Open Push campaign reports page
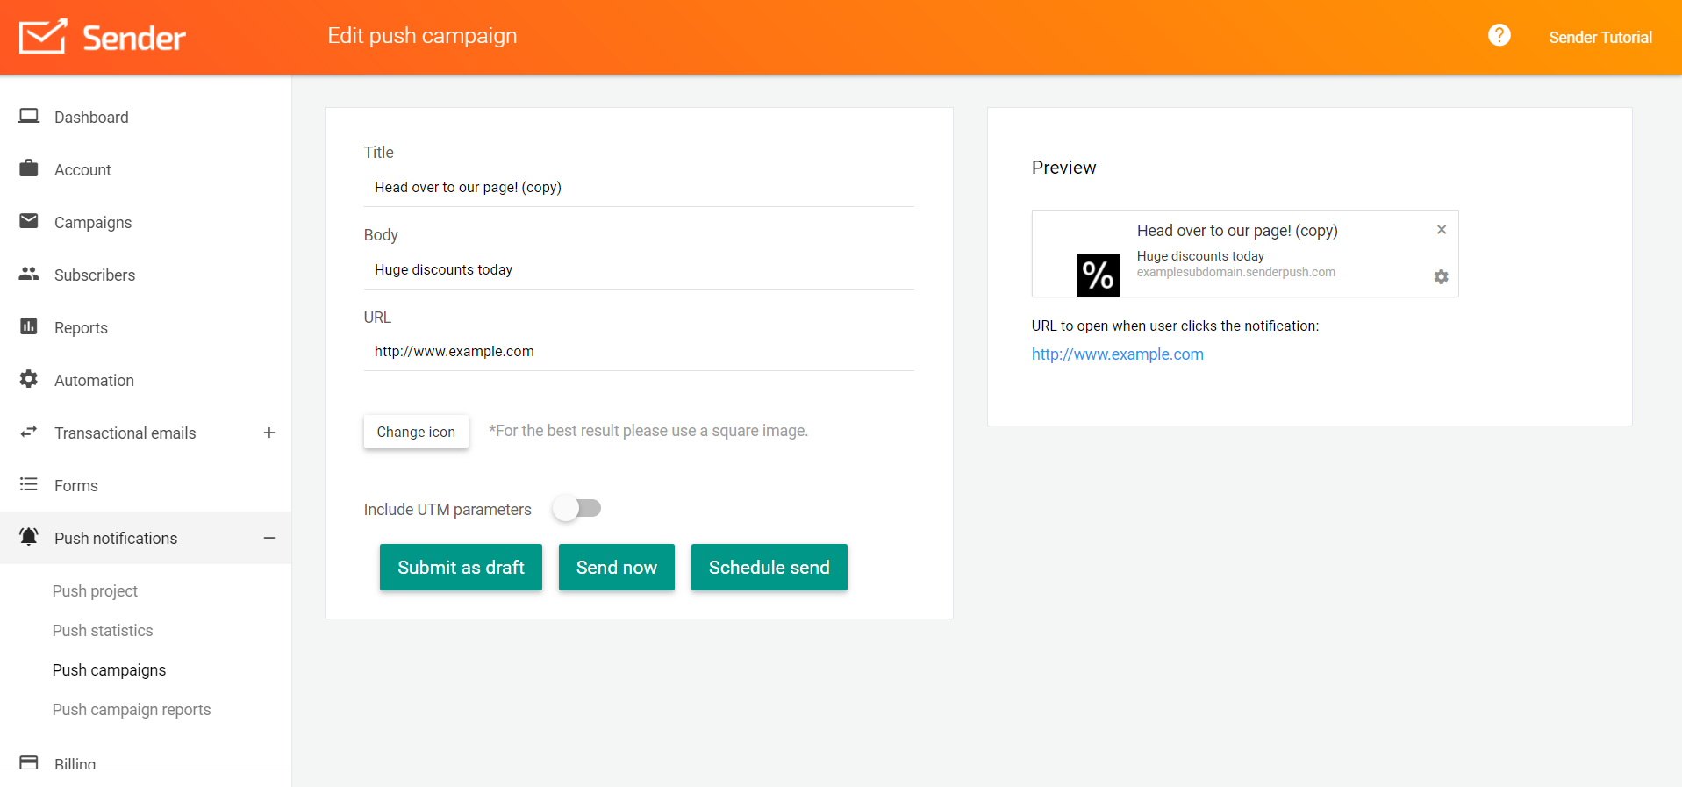1682x787 pixels. click(x=132, y=710)
